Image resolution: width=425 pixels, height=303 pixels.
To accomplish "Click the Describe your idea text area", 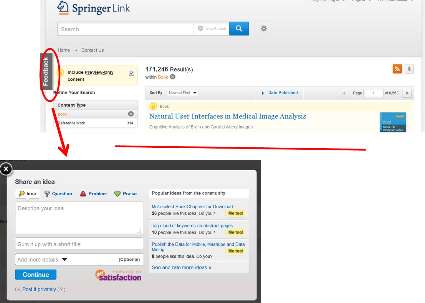I will (x=79, y=218).
